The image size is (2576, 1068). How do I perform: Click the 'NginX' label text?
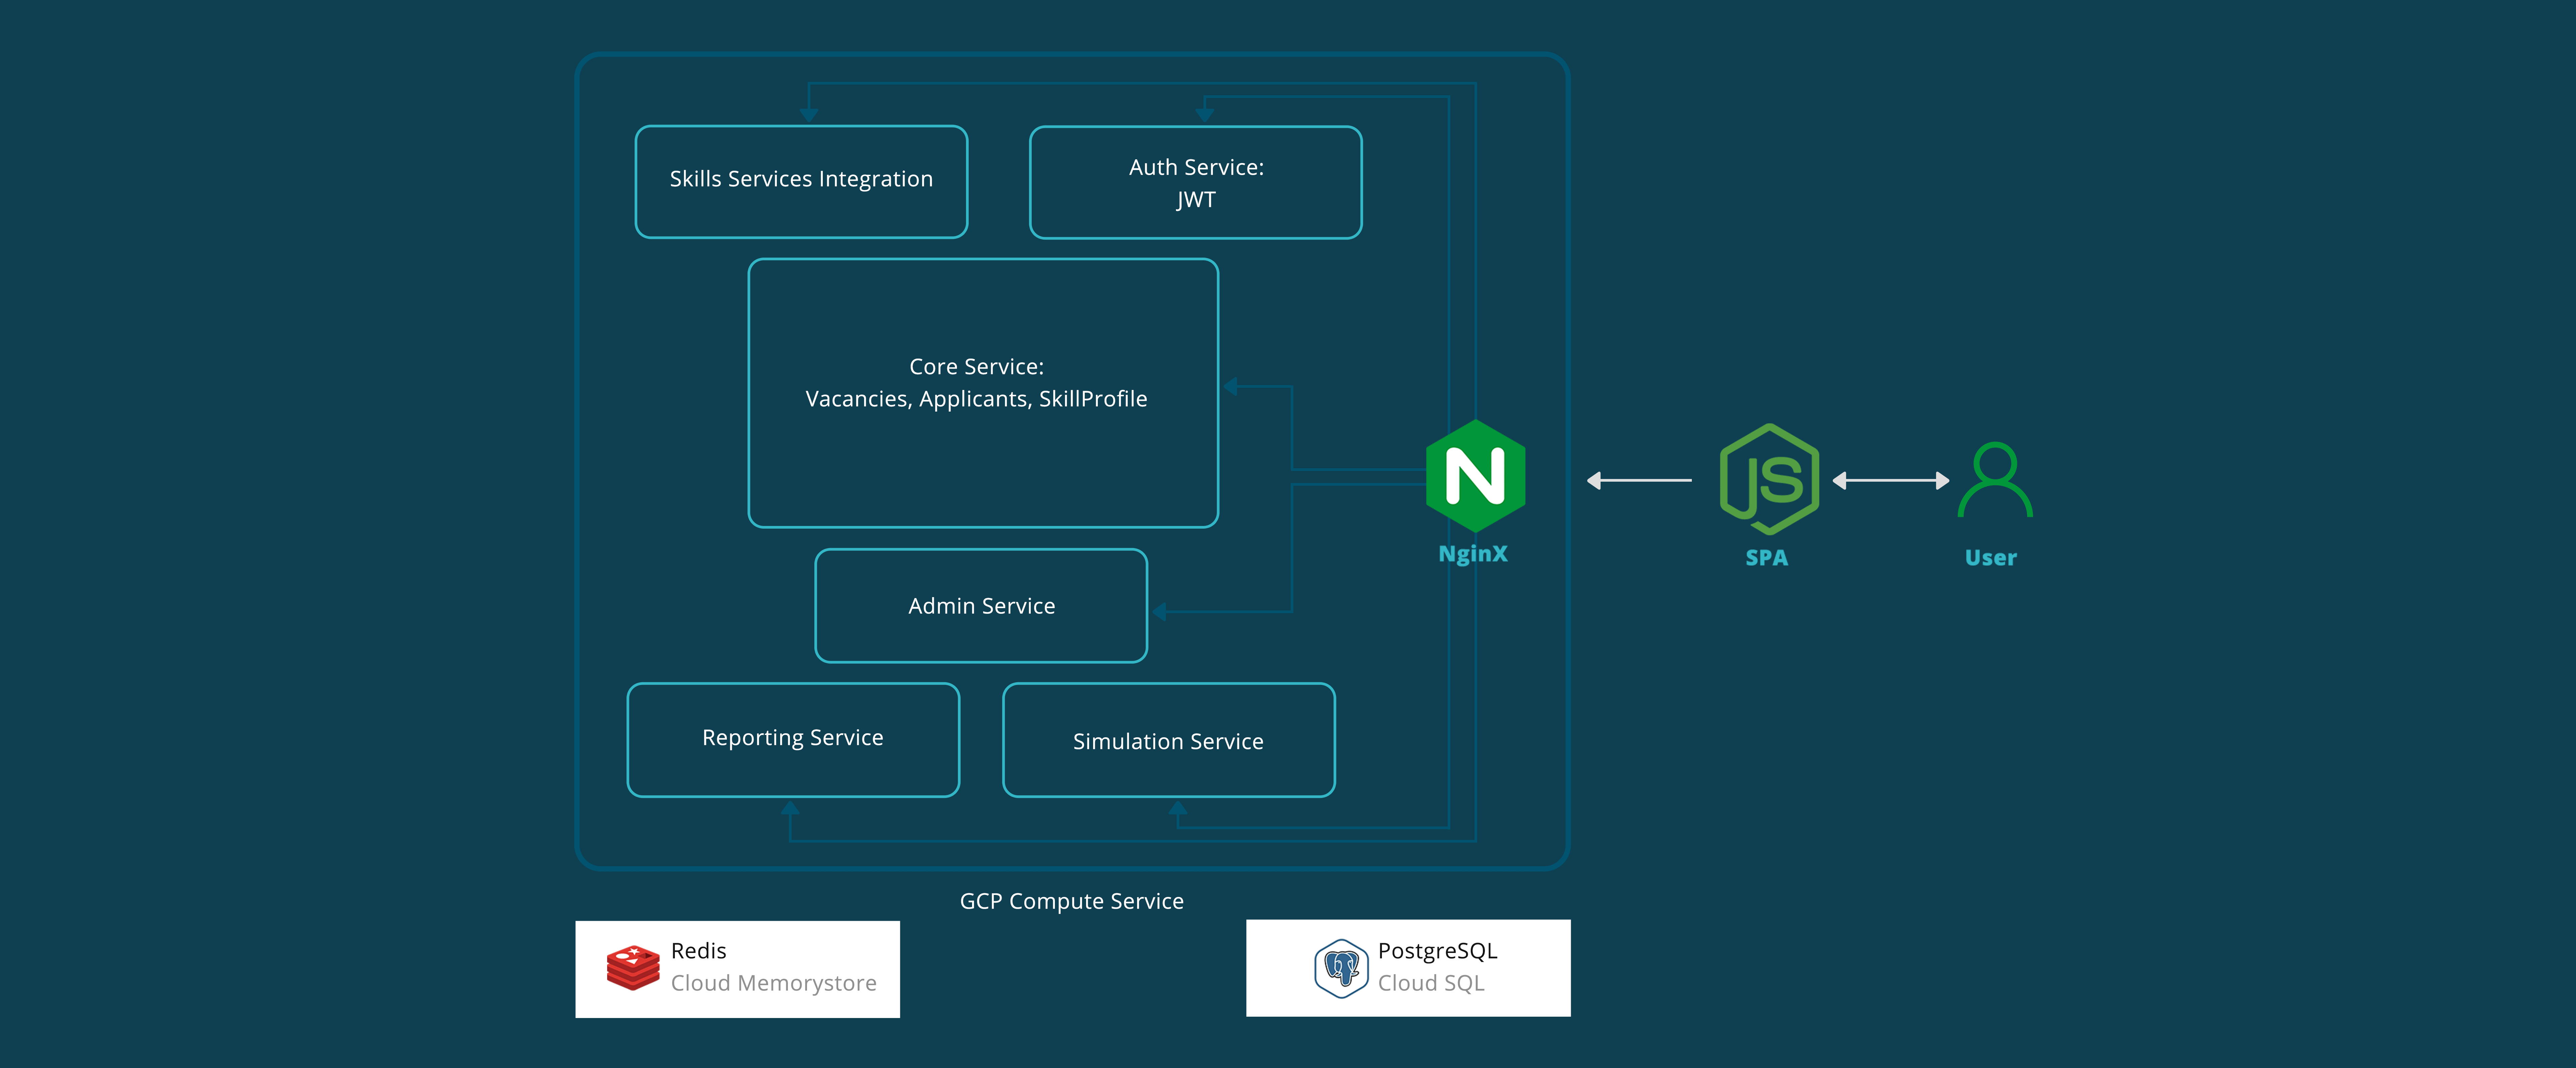[x=1473, y=554]
